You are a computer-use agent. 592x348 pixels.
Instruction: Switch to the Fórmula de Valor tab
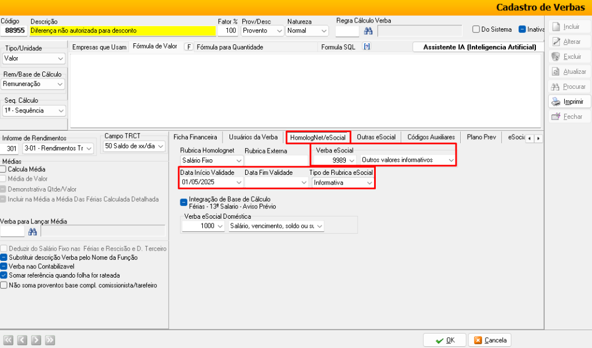tap(155, 46)
